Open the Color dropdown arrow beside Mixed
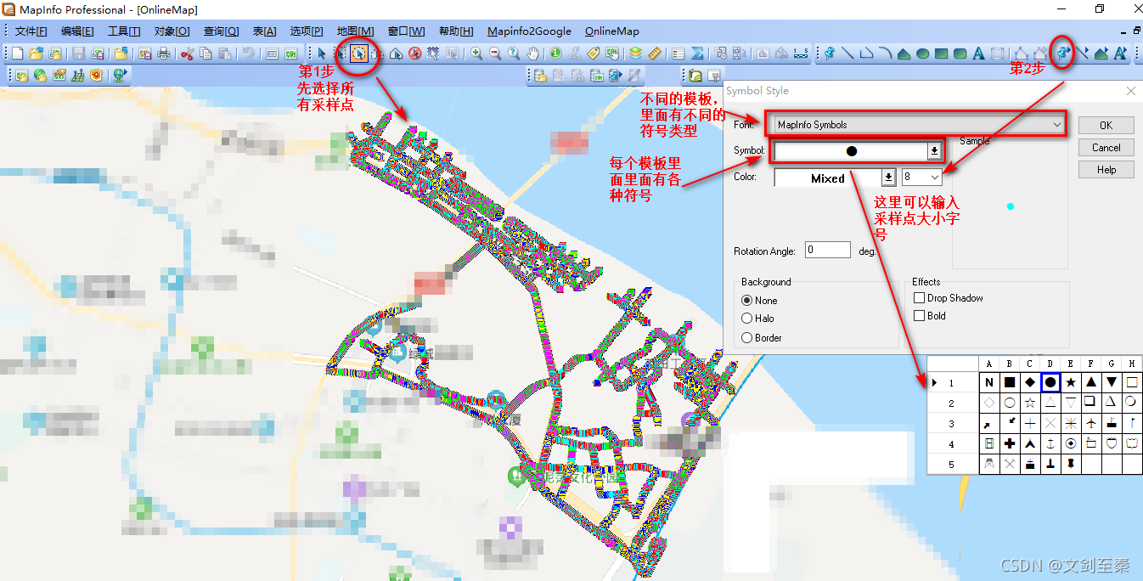Screen dimensions: 1143x581 point(889,178)
